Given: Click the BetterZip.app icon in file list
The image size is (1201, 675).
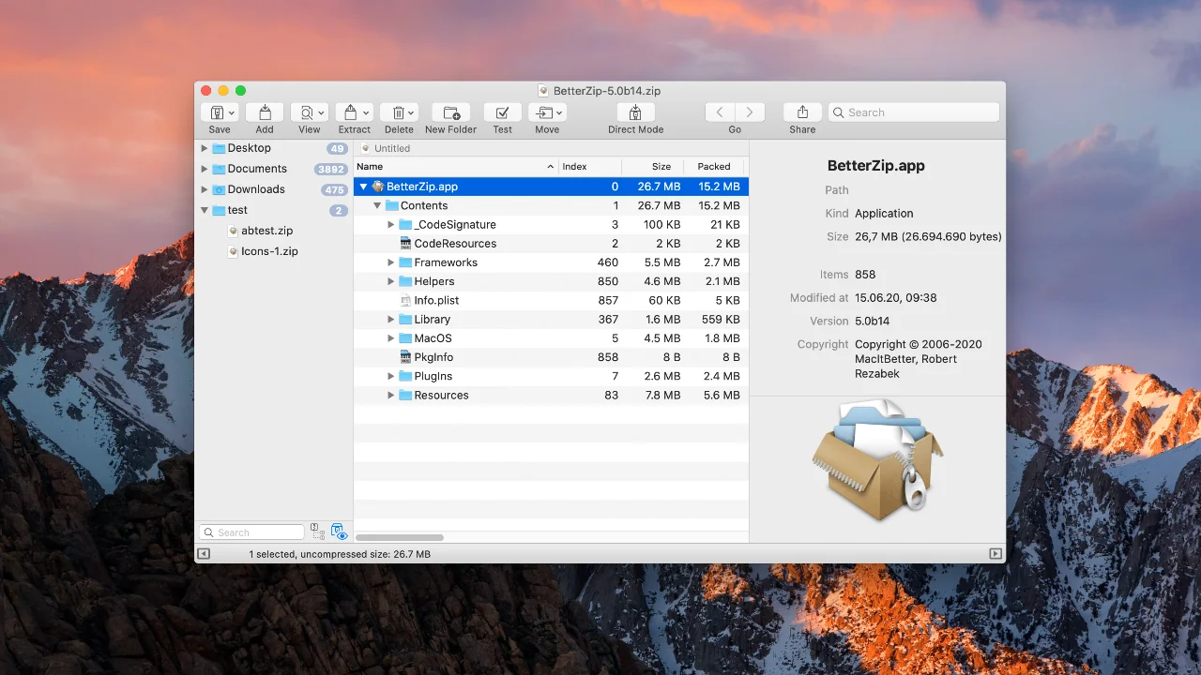Looking at the screenshot, I should (377, 187).
